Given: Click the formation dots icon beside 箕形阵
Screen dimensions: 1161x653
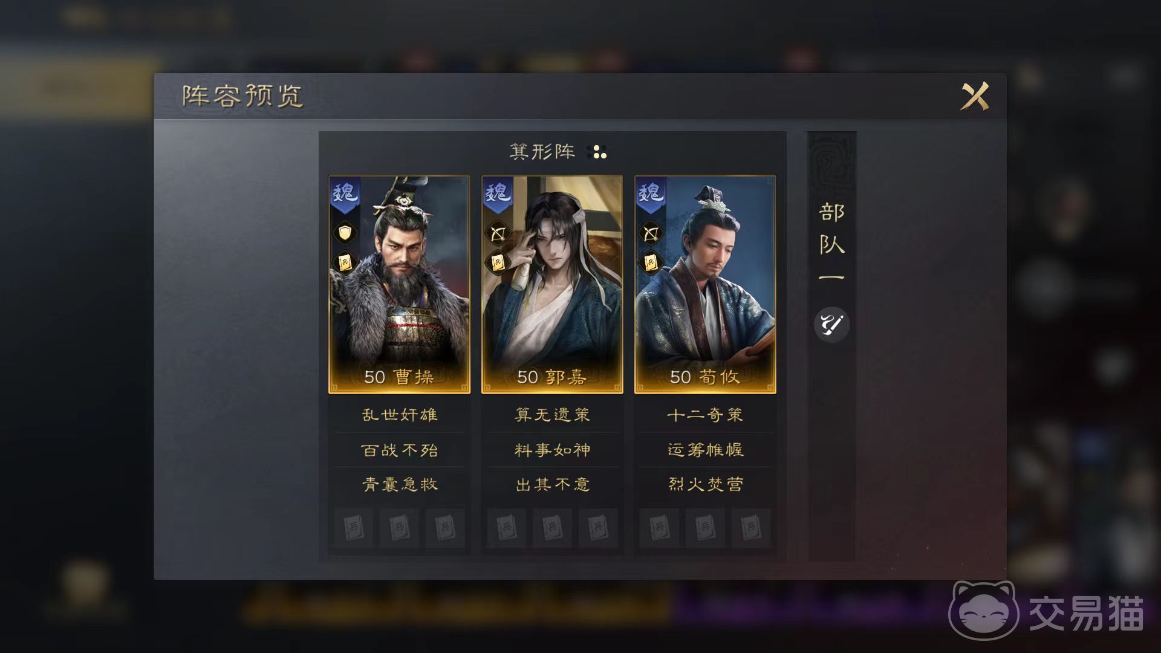Looking at the screenshot, I should click(599, 152).
